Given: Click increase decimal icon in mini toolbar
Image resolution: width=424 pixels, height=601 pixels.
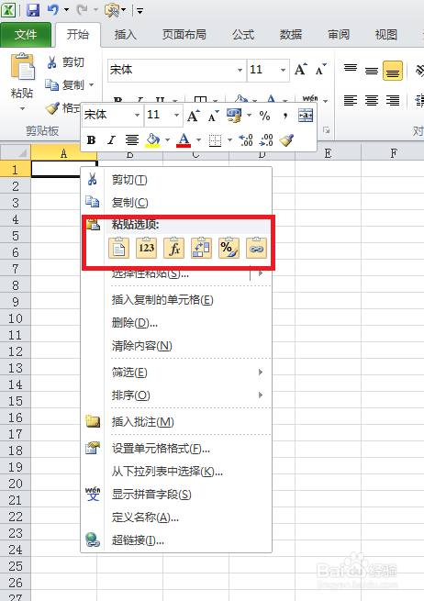Looking at the screenshot, I should 245,140.
